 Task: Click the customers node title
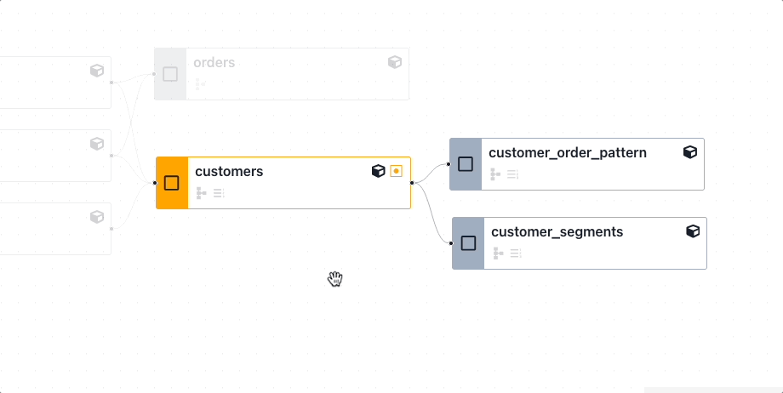click(229, 172)
